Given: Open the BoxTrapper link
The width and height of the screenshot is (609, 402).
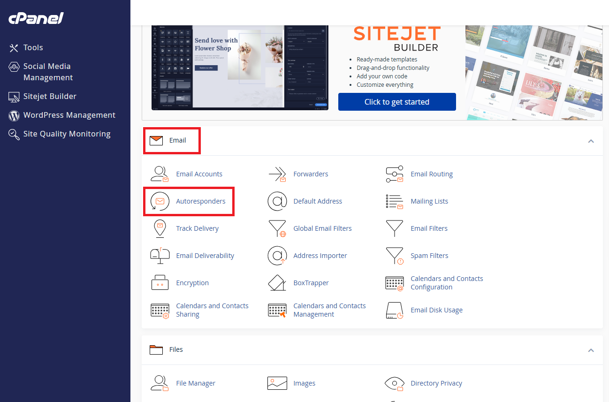Looking at the screenshot, I should point(311,283).
